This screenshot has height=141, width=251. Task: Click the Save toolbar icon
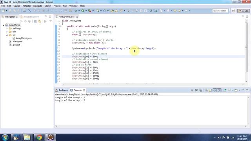pos(10,11)
